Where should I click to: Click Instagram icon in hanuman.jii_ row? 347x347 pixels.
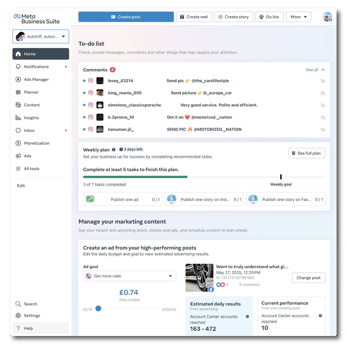coord(91,129)
